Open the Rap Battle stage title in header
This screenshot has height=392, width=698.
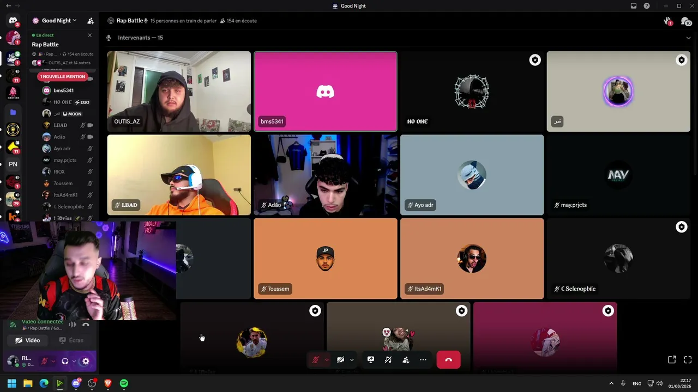pos(130,21)
